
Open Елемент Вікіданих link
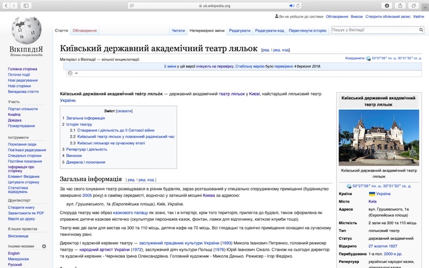[24, 177]
